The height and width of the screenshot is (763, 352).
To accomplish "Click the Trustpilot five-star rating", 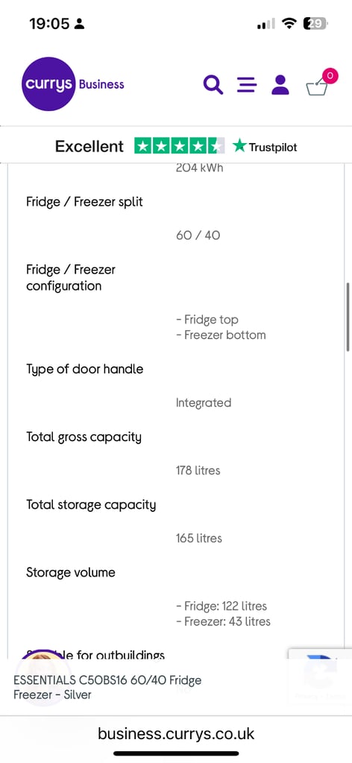I will pyautogui.click(x=180, y=146).
